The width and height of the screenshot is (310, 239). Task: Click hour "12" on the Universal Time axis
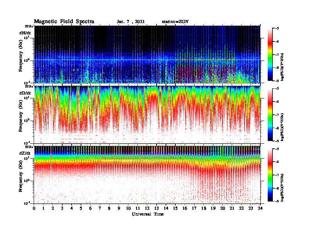pyautogui.click(x=147, y=208)
